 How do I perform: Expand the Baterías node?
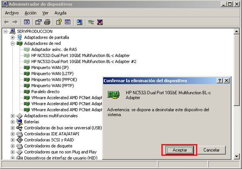(x=12, y=122)
